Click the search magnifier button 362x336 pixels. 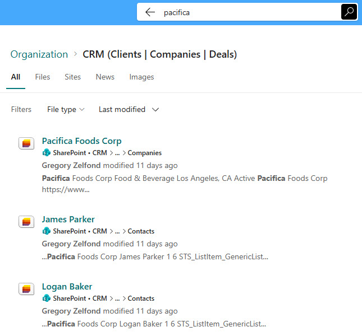(x=349, y=12)
